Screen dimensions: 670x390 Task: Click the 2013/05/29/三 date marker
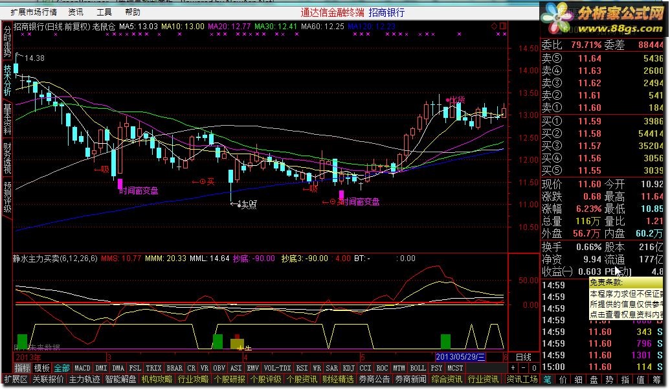click(x=460, y=357)
